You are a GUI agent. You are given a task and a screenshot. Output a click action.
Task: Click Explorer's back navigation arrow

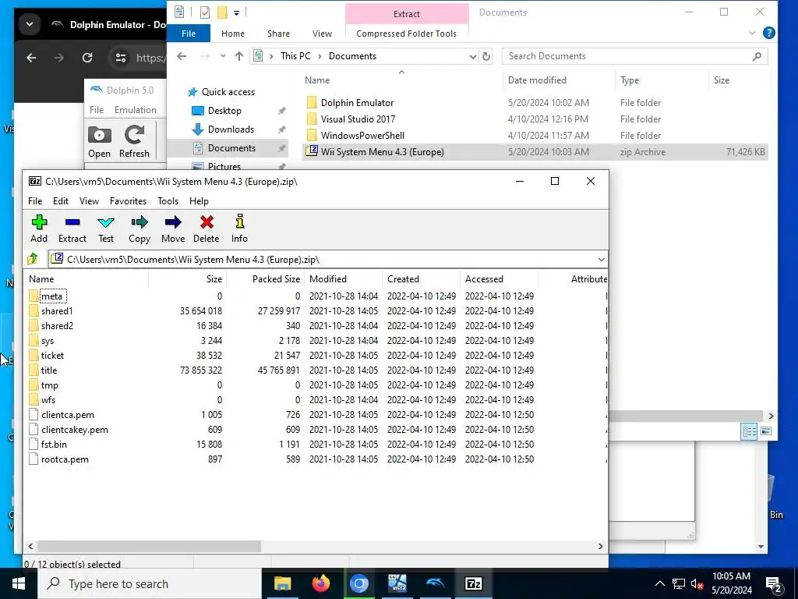182,56
